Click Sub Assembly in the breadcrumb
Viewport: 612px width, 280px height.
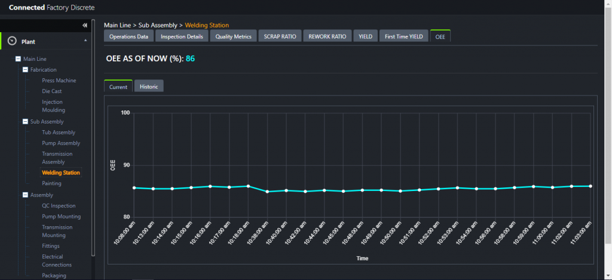158,25
